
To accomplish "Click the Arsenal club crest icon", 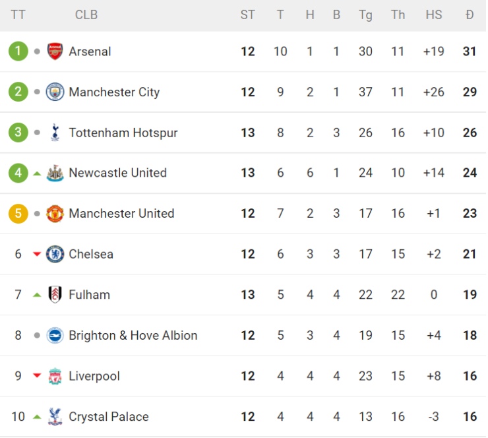I will (x=55, y=51).
